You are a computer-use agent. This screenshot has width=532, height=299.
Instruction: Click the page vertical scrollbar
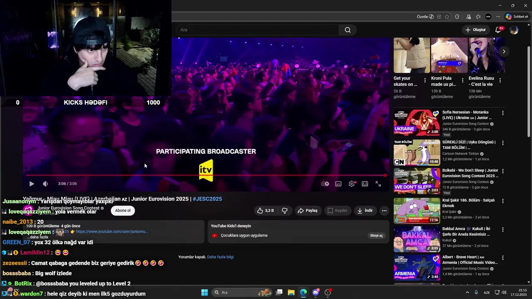tap(529, 91)
